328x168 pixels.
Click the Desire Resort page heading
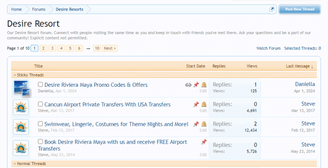click(33, 23)
